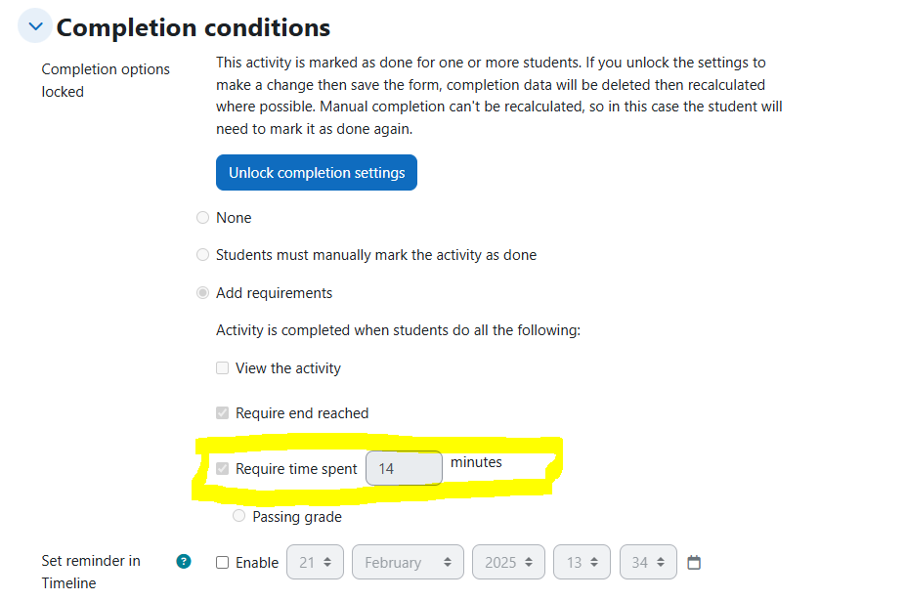The width and height of the screenshot is (906, 600).
Task: Collapse the Completion conditions section chevron
Action: tap(35, 26)
